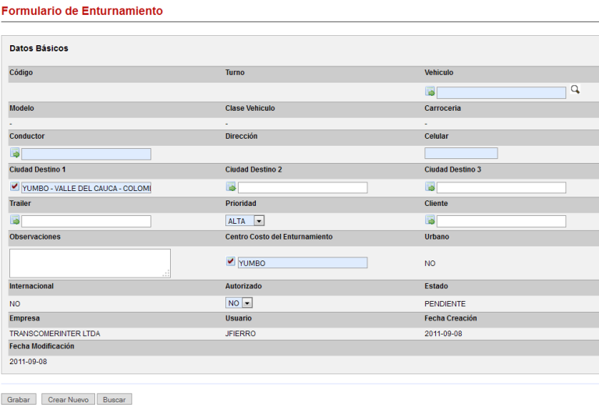The height and width of the screenshot is (407, 599).
Task: Focus the Vehiculo text field
Action: [x=501, y=93]
